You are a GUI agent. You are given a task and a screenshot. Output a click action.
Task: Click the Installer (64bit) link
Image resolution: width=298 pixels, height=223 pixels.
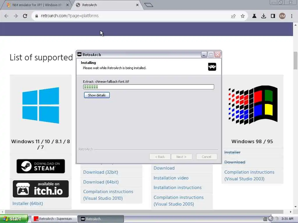pos(28,204)
